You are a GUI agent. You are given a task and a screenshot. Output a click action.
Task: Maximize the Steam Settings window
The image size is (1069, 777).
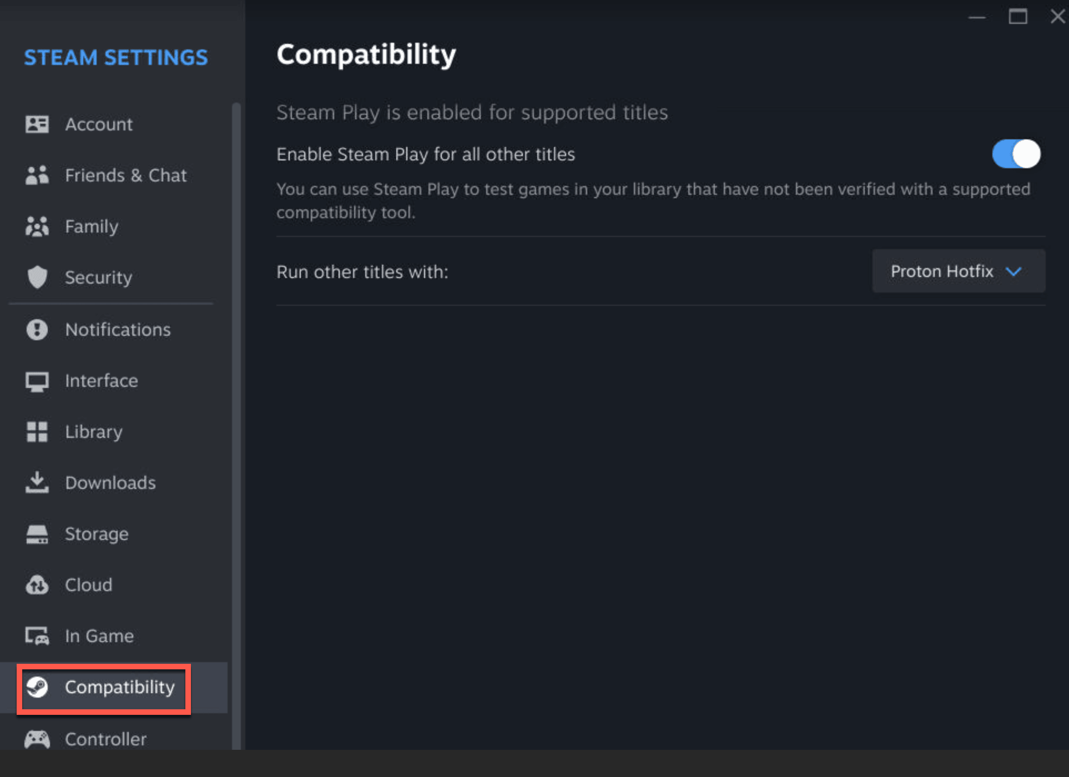coord(1017,17)
